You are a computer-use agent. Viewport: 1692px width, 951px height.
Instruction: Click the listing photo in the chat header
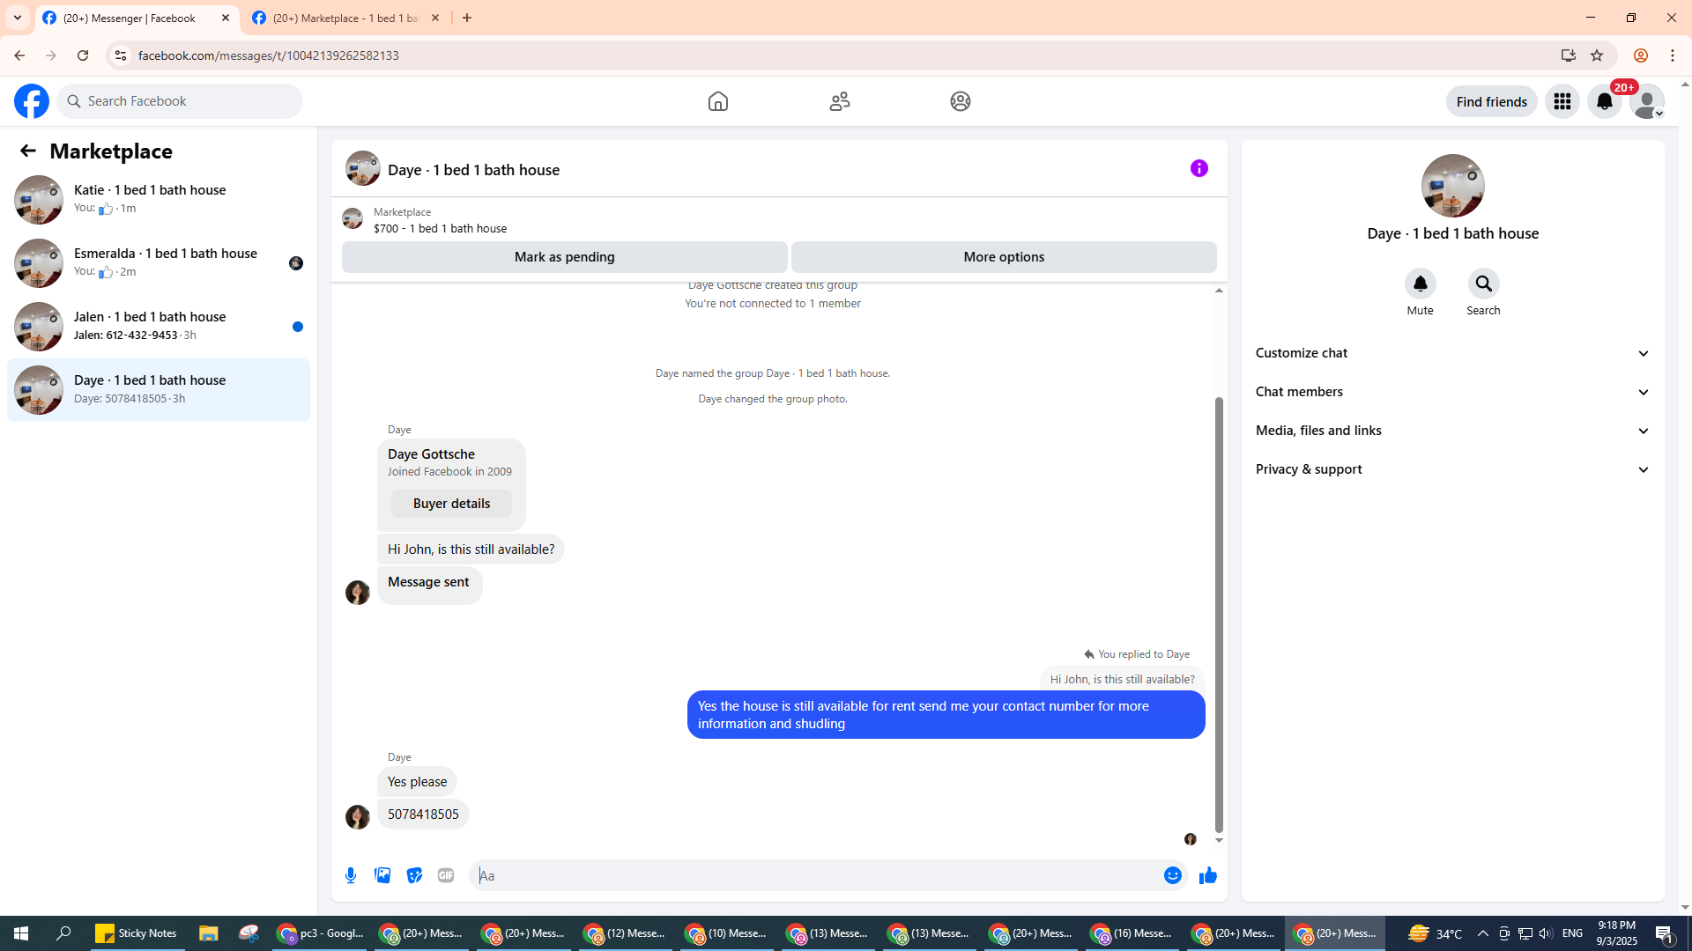(x=363, y=168)
